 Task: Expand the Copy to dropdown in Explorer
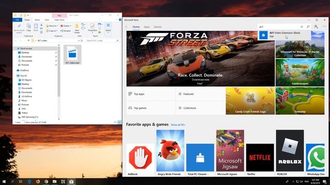click(x=52, y=31)
